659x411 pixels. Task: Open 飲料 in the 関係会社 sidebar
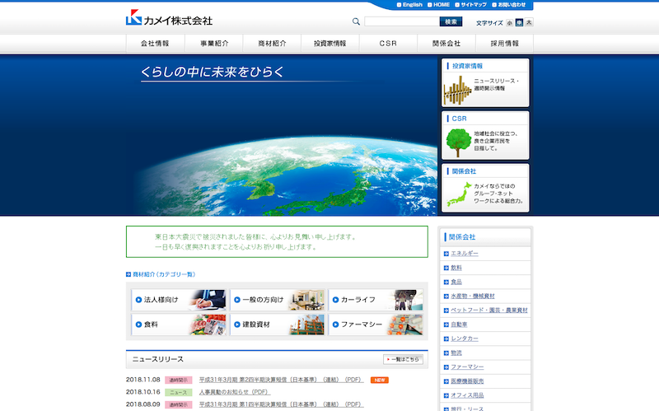pos(456,268)
